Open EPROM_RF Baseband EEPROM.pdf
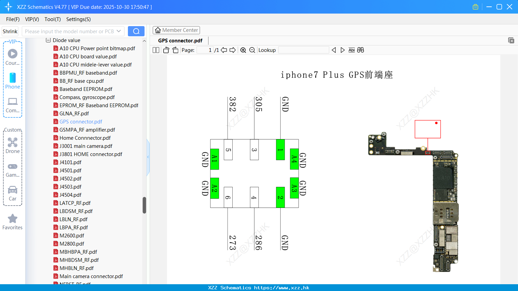The width and height of the screenshot is (518, 291). (x=99, y=105)
